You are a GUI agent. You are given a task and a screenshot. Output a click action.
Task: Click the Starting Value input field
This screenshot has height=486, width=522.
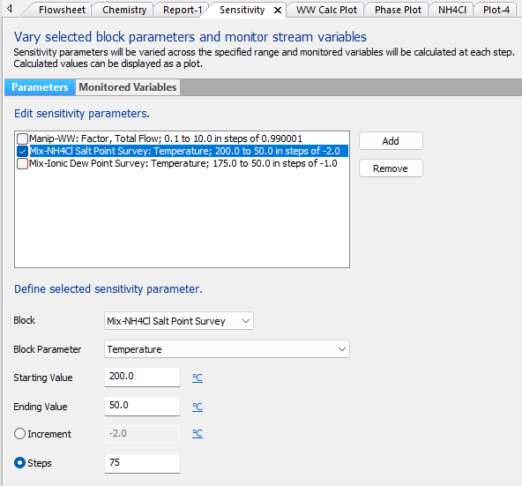(142, 377)
